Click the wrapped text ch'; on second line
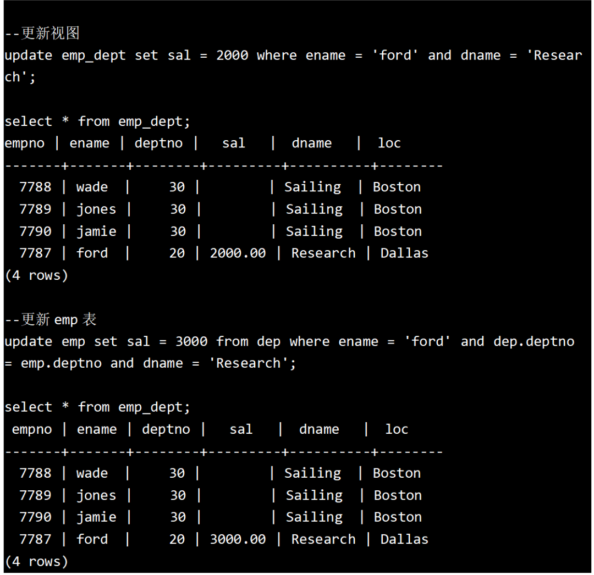 [20, 78]
